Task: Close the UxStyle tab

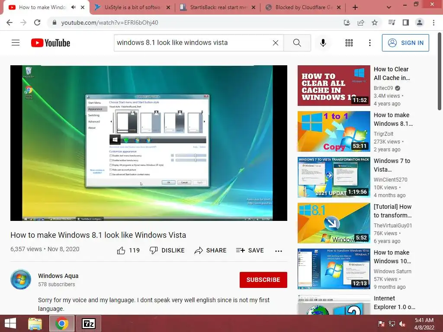Action: (x=168, y=7)
